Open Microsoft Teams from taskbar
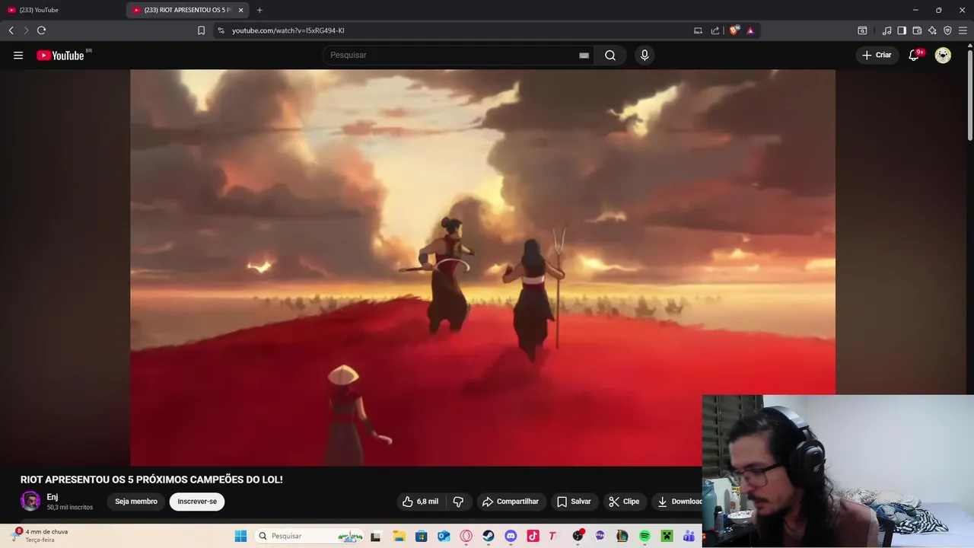 tap(689, 536)
